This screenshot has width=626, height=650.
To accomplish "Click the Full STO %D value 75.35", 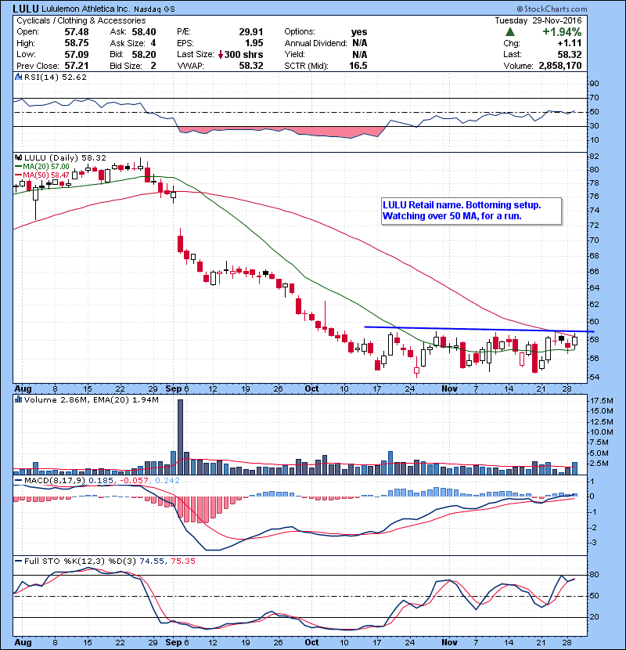I will [182, 562].
